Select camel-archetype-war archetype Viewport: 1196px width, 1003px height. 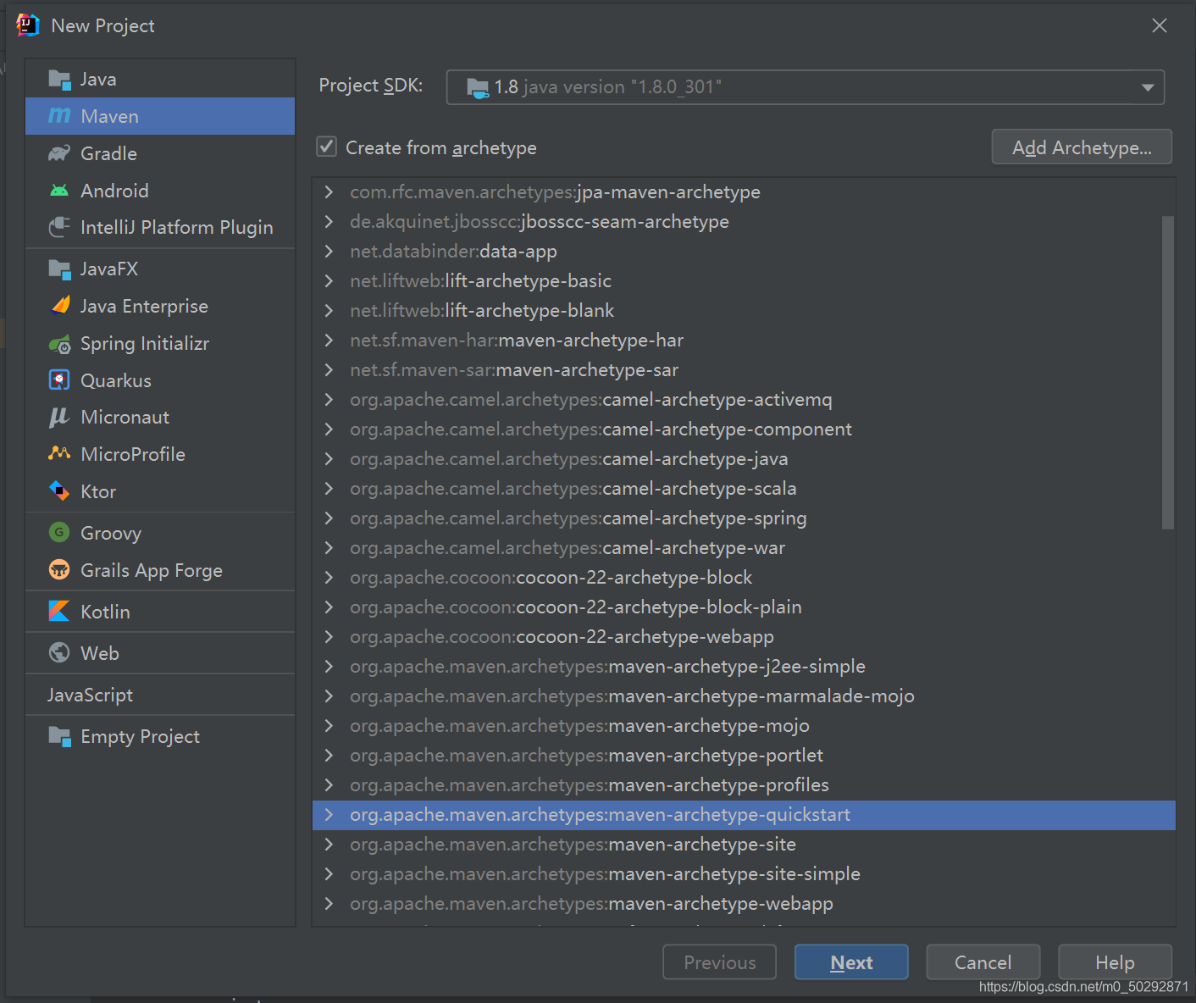pos(744,548)
